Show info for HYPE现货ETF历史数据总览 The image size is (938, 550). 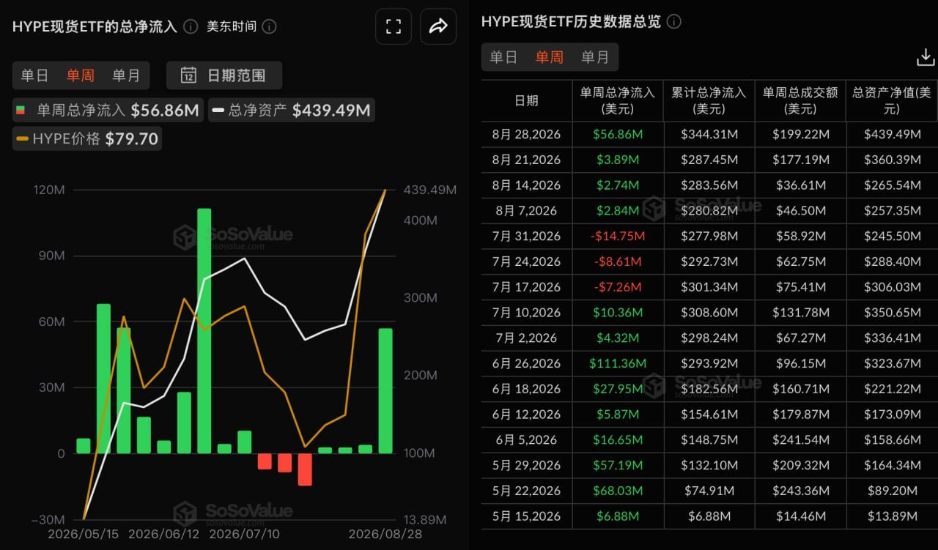tap(674, 22)
